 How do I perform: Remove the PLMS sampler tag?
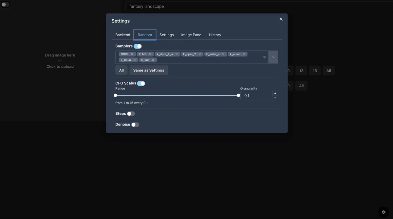coord(150,54)
